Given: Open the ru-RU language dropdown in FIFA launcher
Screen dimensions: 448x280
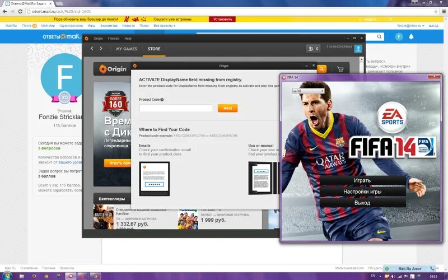Looking at the screenshot, I should (308, 91).
